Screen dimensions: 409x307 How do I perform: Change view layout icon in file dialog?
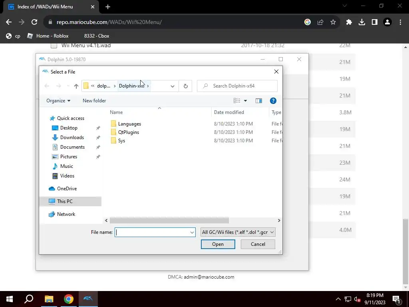237,101
